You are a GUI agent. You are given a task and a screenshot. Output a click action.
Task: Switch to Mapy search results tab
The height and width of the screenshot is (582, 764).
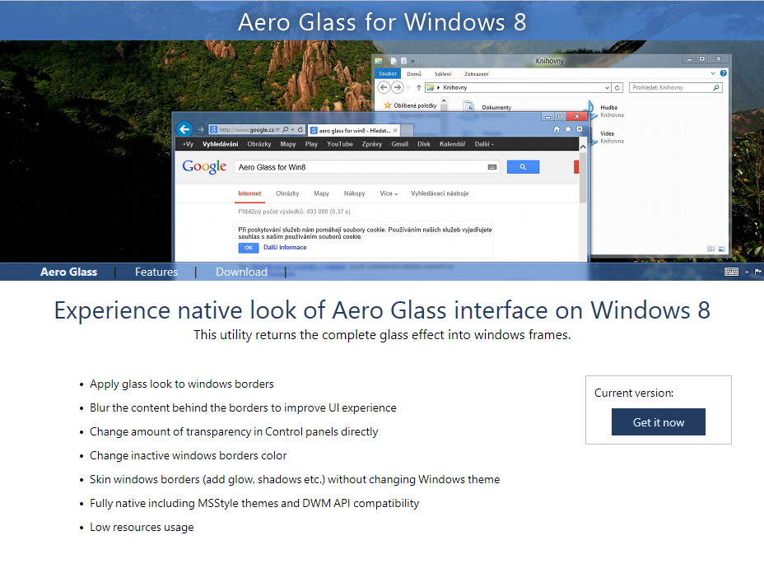coord(321,193)
